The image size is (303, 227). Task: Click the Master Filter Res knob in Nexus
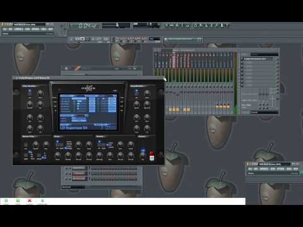pos(45,144)
